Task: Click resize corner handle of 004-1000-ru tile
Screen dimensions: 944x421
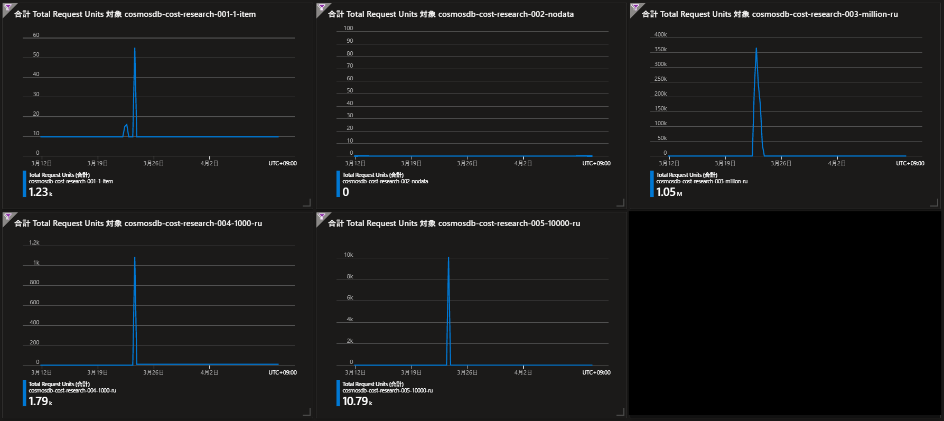Action: click(306, 412)
